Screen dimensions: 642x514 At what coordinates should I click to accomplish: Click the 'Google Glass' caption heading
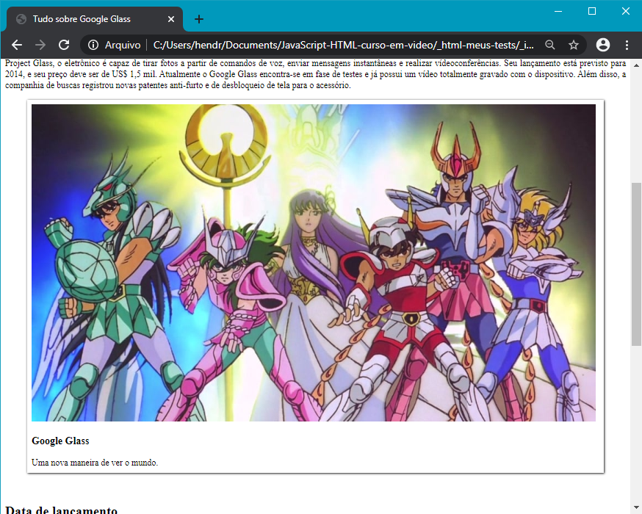click(x=60, y=441)
